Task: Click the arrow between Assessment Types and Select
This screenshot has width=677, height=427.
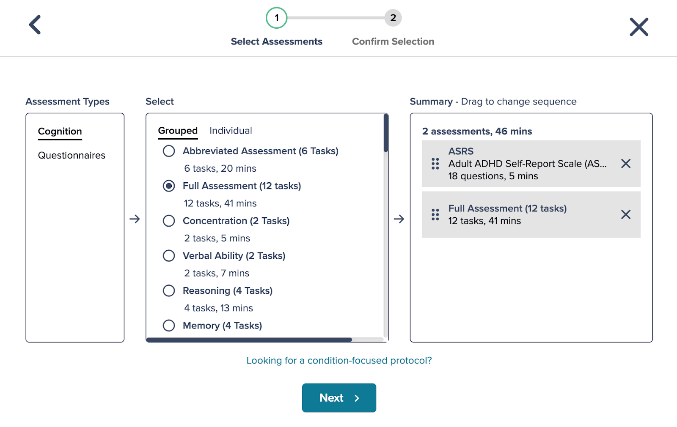Action: [135, 219]
